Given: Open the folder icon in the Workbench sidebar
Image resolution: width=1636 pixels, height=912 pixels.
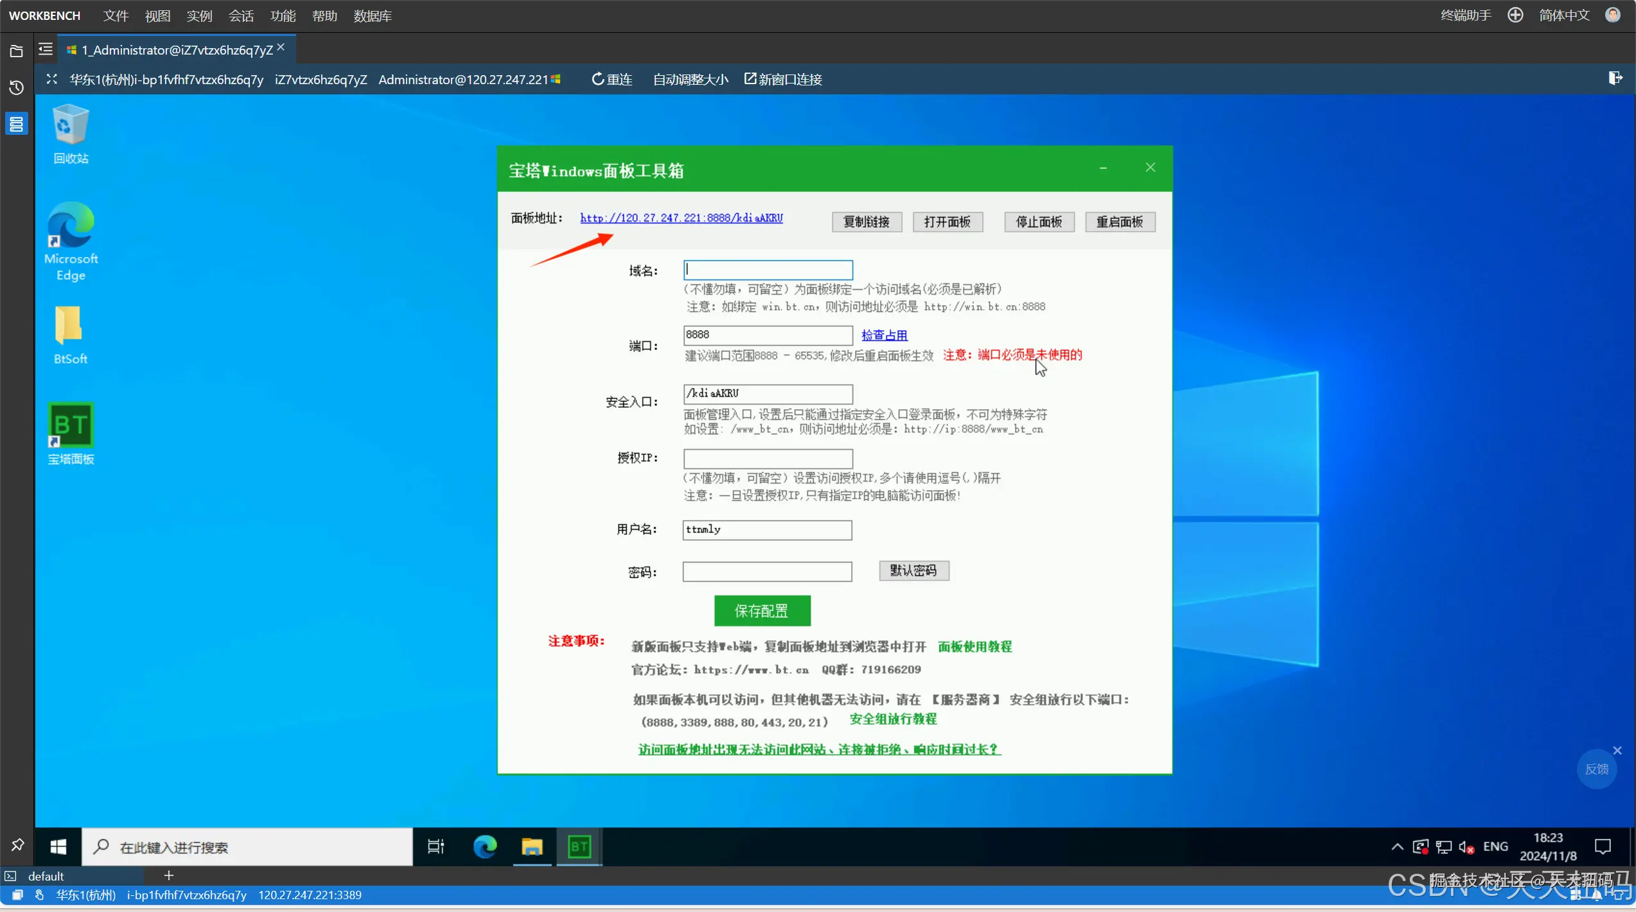Looking at the screenshot, I should [x=17, y=51].
